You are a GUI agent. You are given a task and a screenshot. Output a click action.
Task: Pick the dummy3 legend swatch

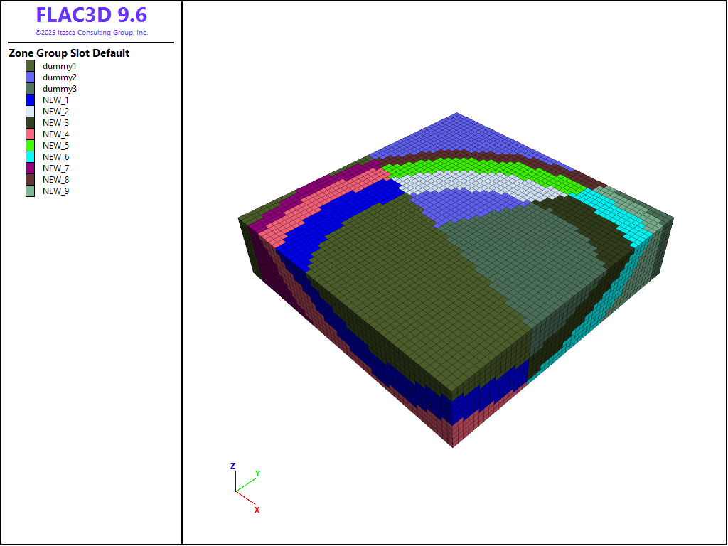[x=31, y=89]
